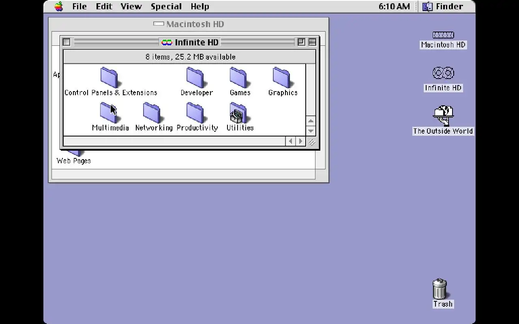The height and width of the screenshot is (324, 519).
Task: Select the Infinite HD desktop drive icon
Action: [x=443, y=73]
